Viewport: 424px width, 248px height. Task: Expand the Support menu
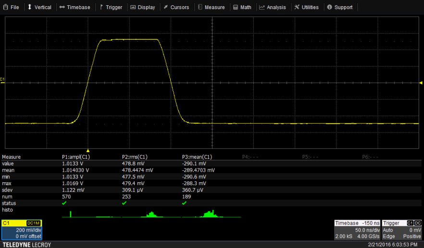tap(339, 7)
